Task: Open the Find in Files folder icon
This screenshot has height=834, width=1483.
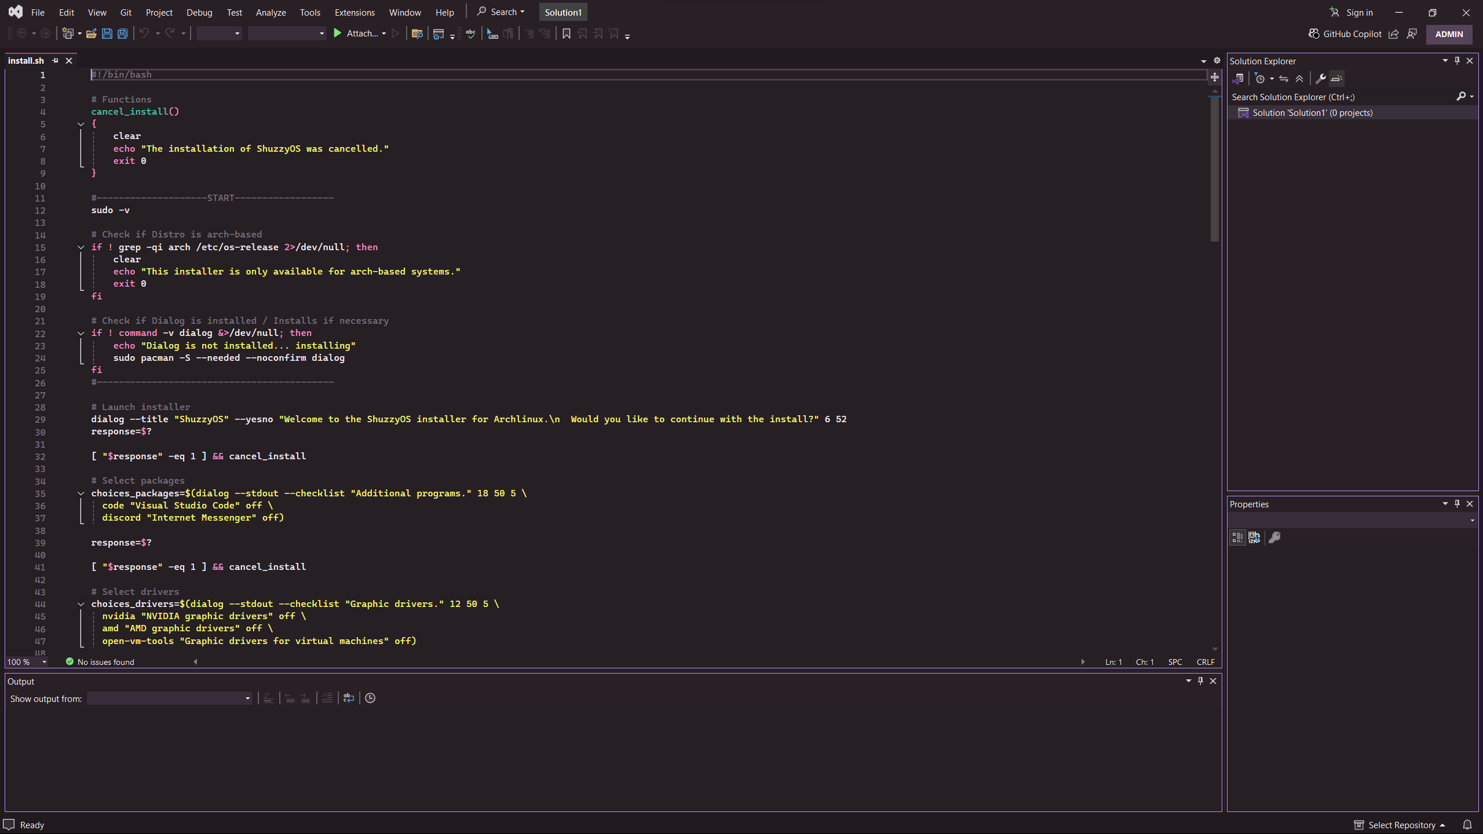Action: [x=417, y=34]
